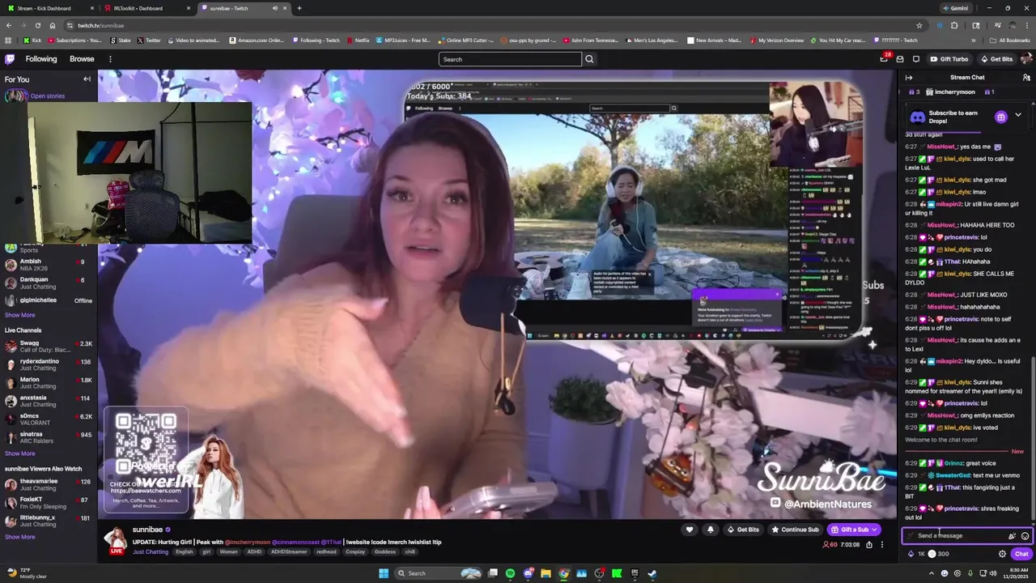This screenshot has width=1036, height=583.
Task: Show more live channels
Action: (20, 453)
